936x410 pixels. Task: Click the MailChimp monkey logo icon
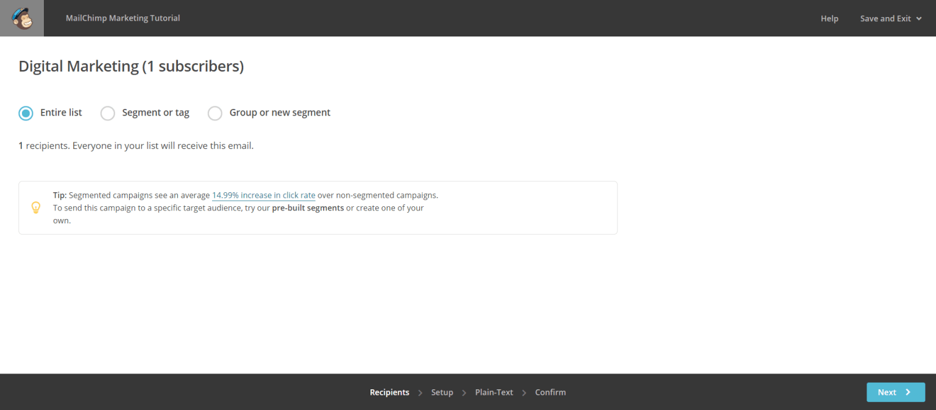click(x=22, y=18)
